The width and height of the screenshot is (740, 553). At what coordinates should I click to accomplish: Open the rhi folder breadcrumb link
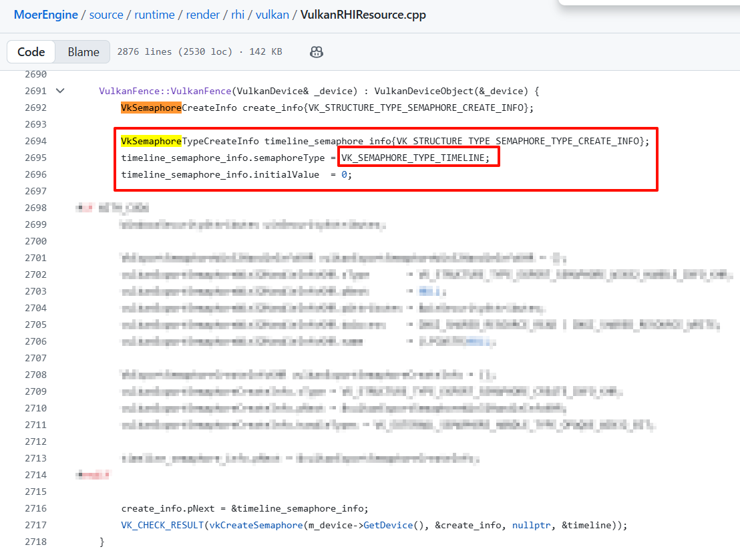click(x=238, y=15)
